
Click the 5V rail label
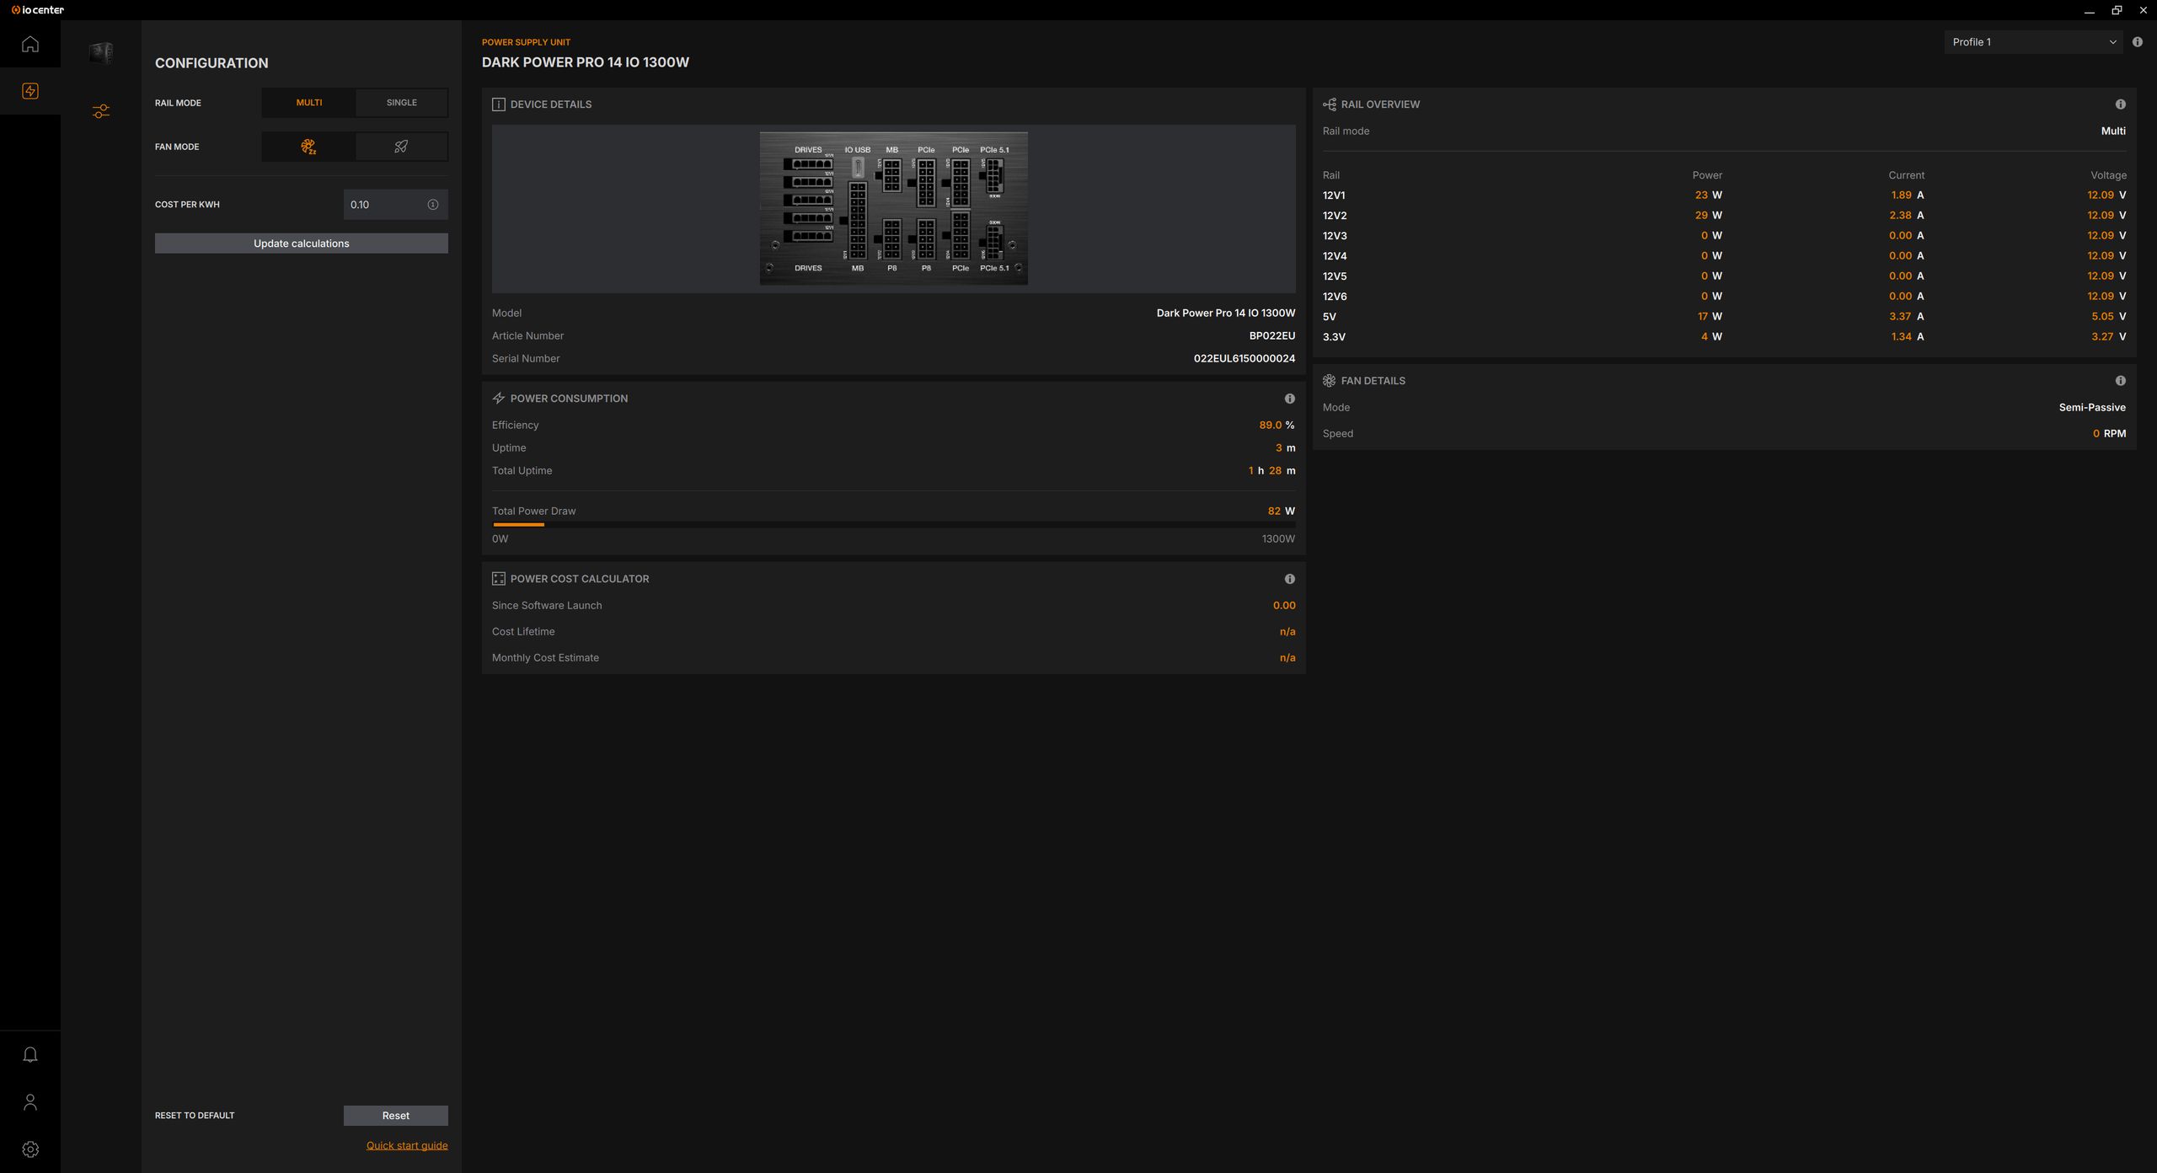pos(1330,317)
